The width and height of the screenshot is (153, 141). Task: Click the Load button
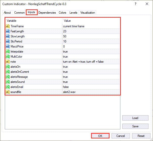[x=135, y=118]
